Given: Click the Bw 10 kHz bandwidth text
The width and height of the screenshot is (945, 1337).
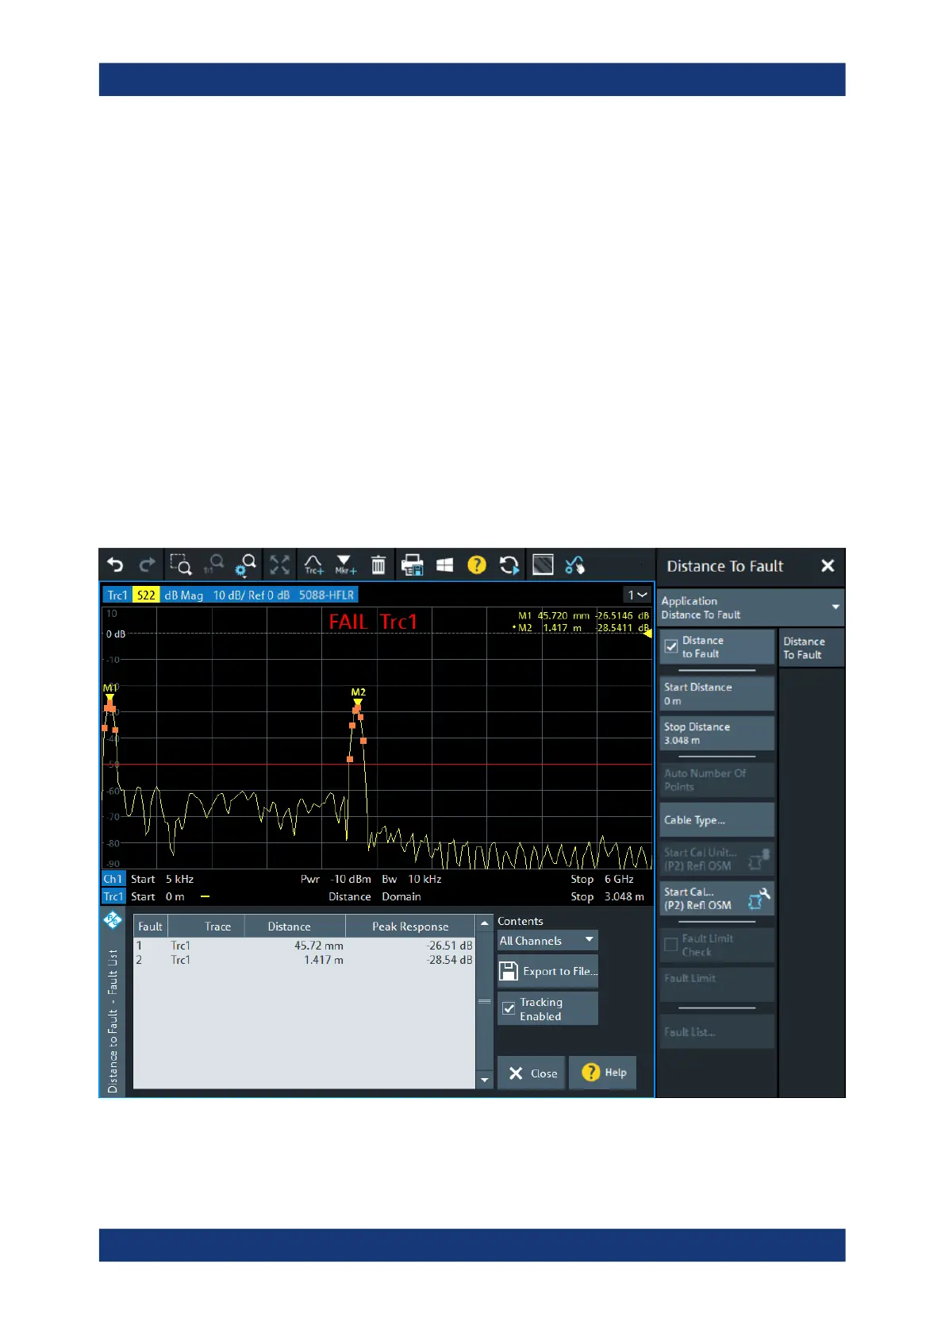Looking at the screenshot, I should click(x=412, y=879).
